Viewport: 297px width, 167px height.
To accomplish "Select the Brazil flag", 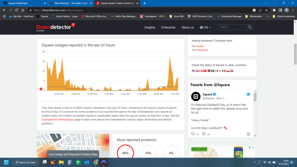I will pos(212,71).
